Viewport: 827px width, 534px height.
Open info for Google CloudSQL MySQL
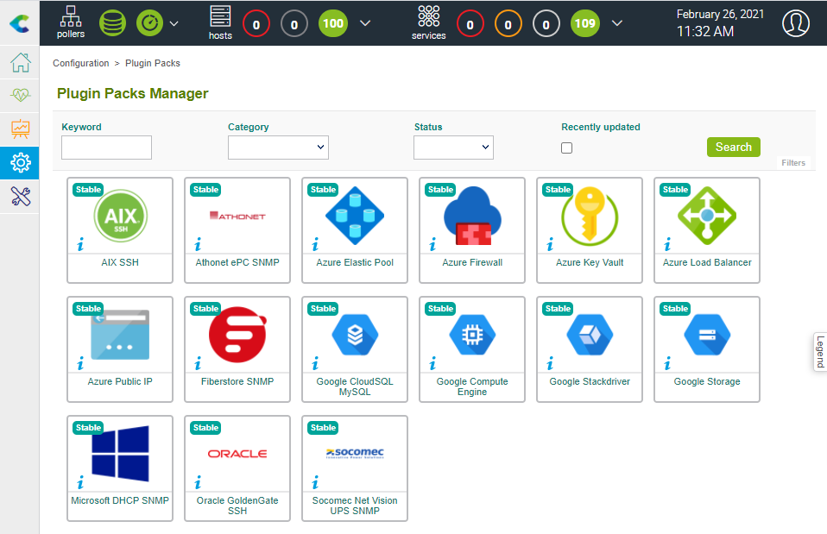pos(315,364)
